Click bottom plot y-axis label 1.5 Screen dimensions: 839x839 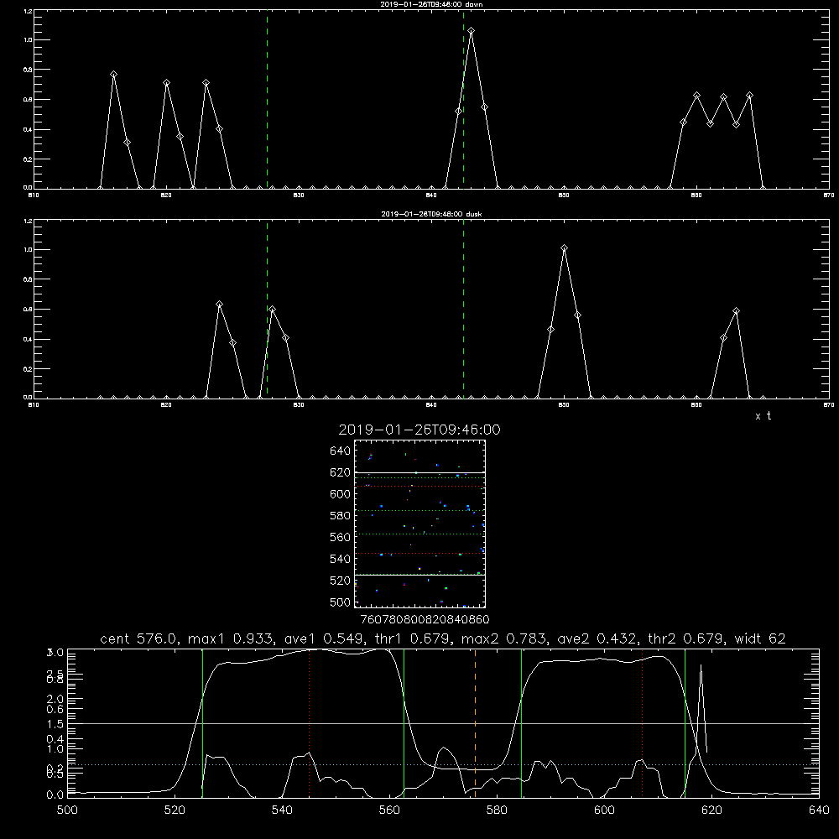55,724
